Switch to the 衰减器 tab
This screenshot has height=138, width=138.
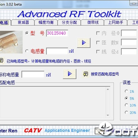tap(23, 23)
